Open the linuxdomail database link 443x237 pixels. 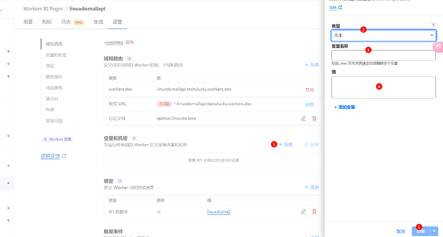point(219,211)
